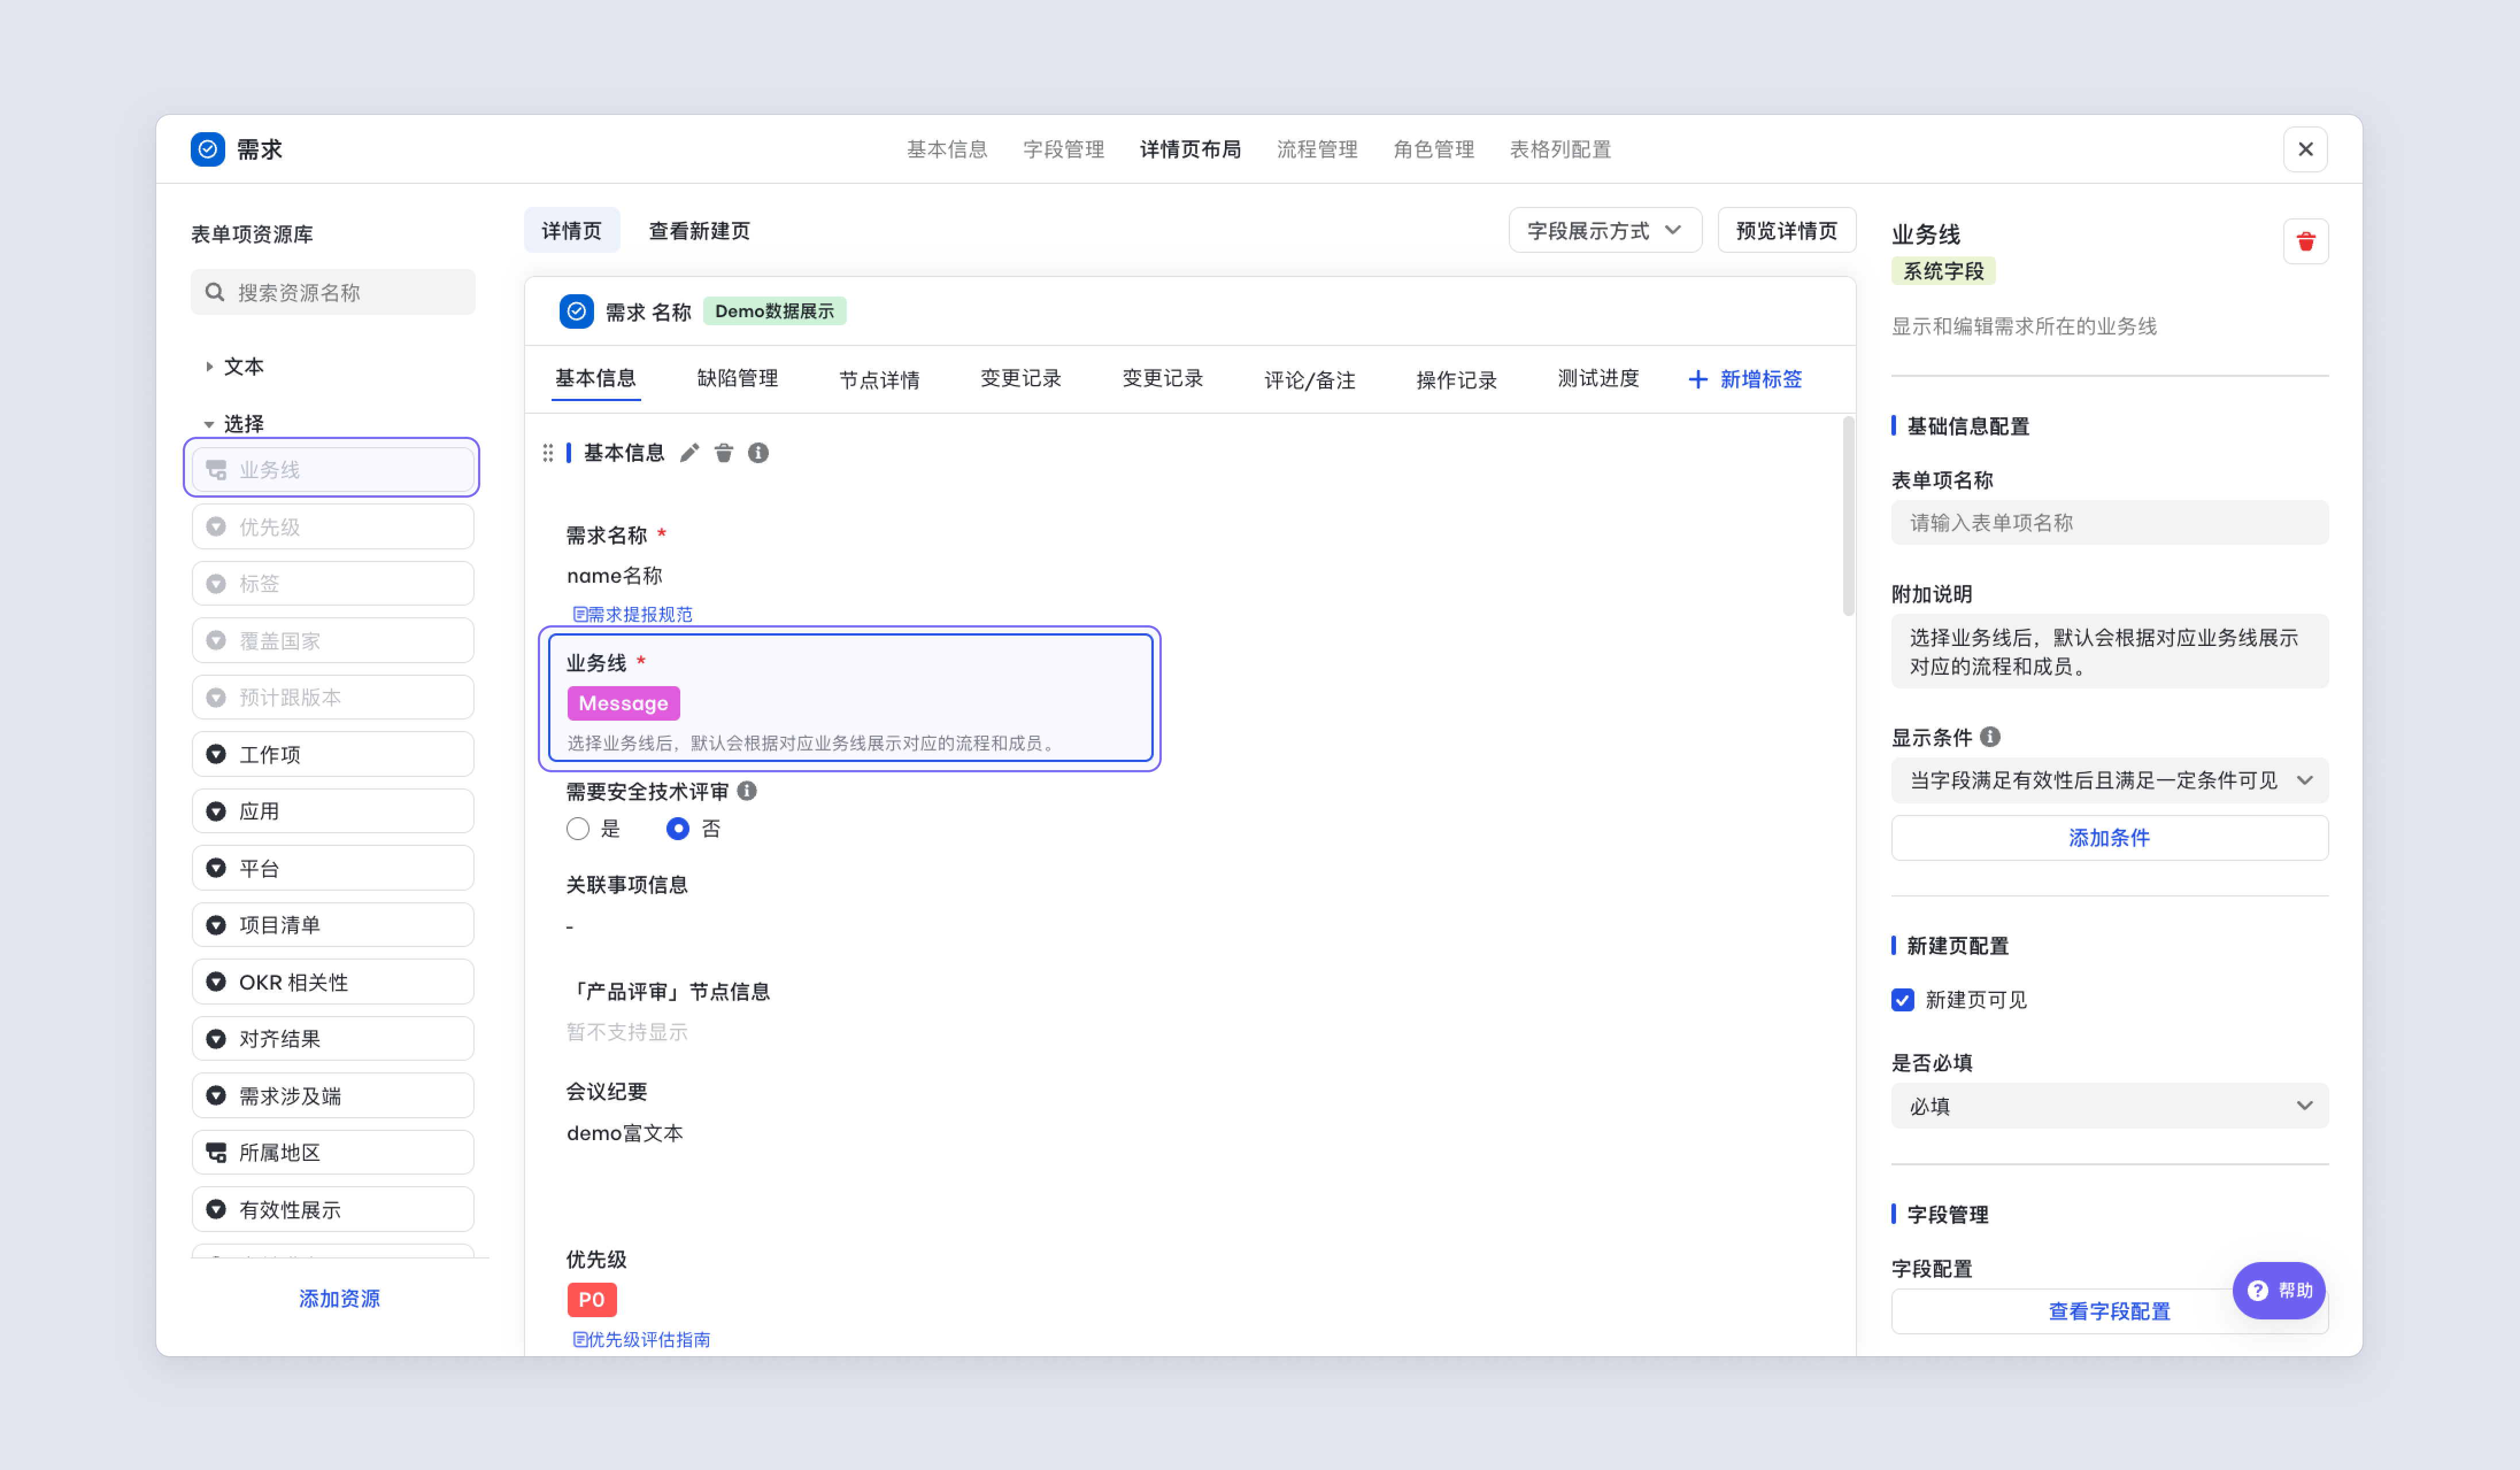Switch to 流程管理 top tab
The height and width of the screenshot is (1470, 2520).
point(1317,149)
